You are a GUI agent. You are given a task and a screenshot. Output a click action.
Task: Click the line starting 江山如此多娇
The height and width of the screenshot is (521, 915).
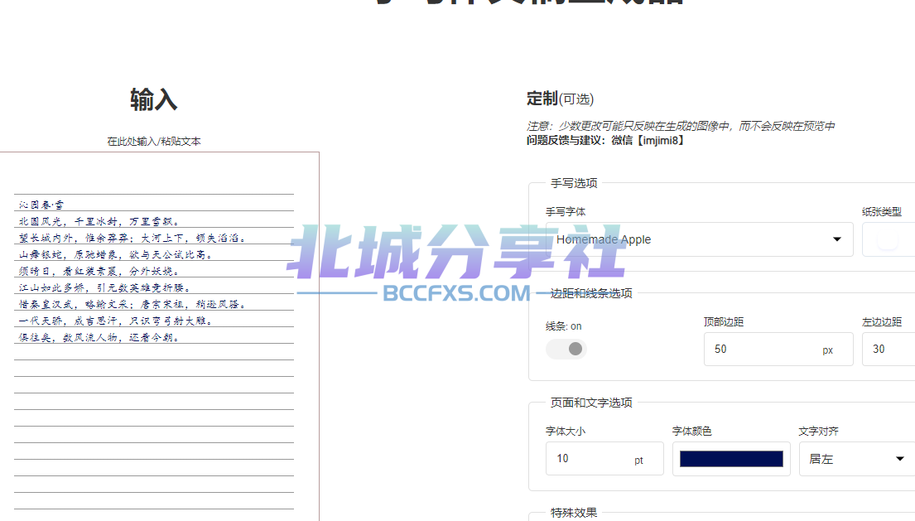click(104, 287)
